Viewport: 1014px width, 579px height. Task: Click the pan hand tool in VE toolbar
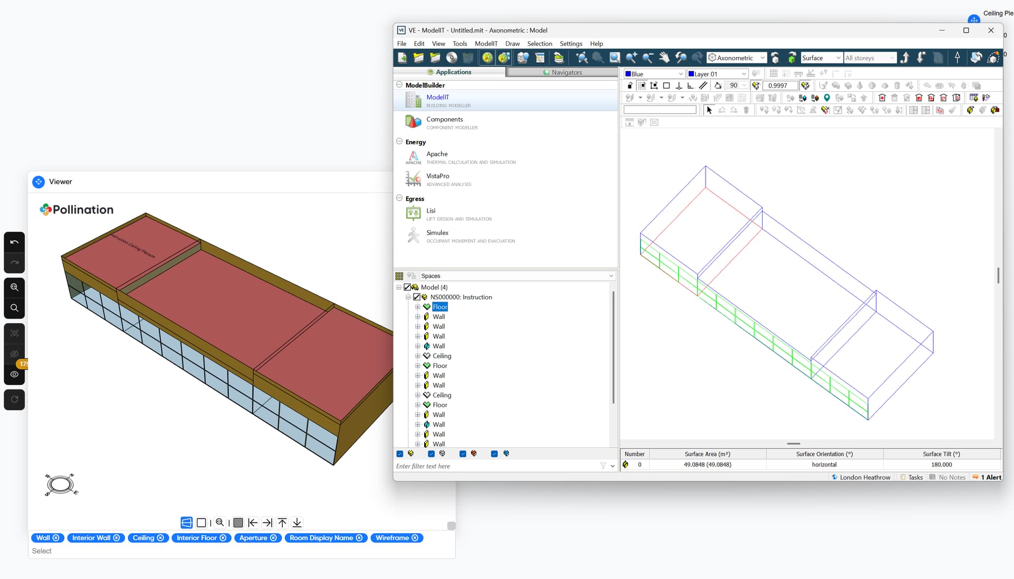coord(664,58)
